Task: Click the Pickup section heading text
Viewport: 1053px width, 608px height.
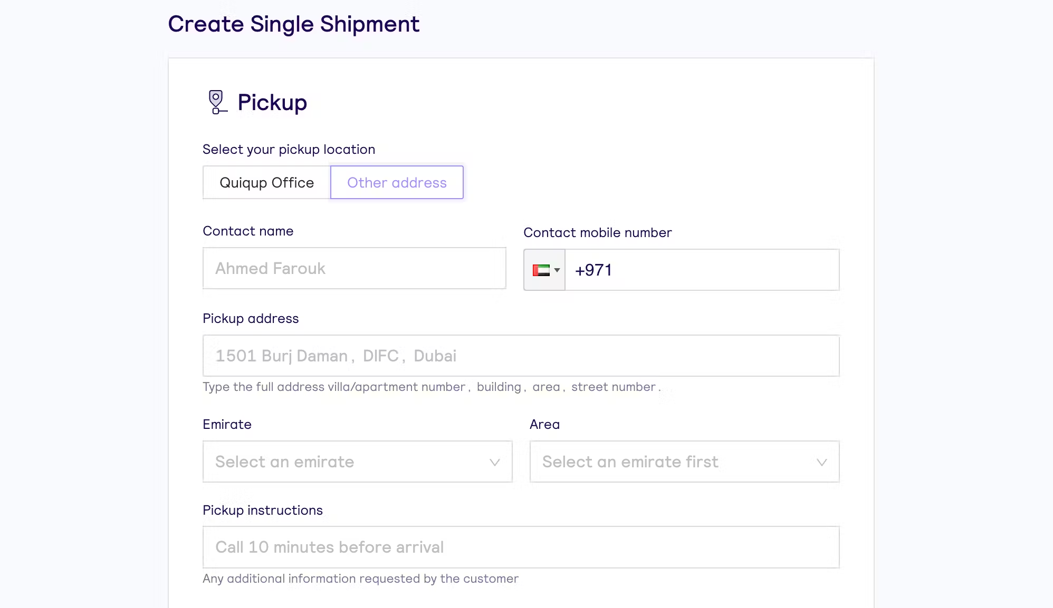Action: point(272,103)
